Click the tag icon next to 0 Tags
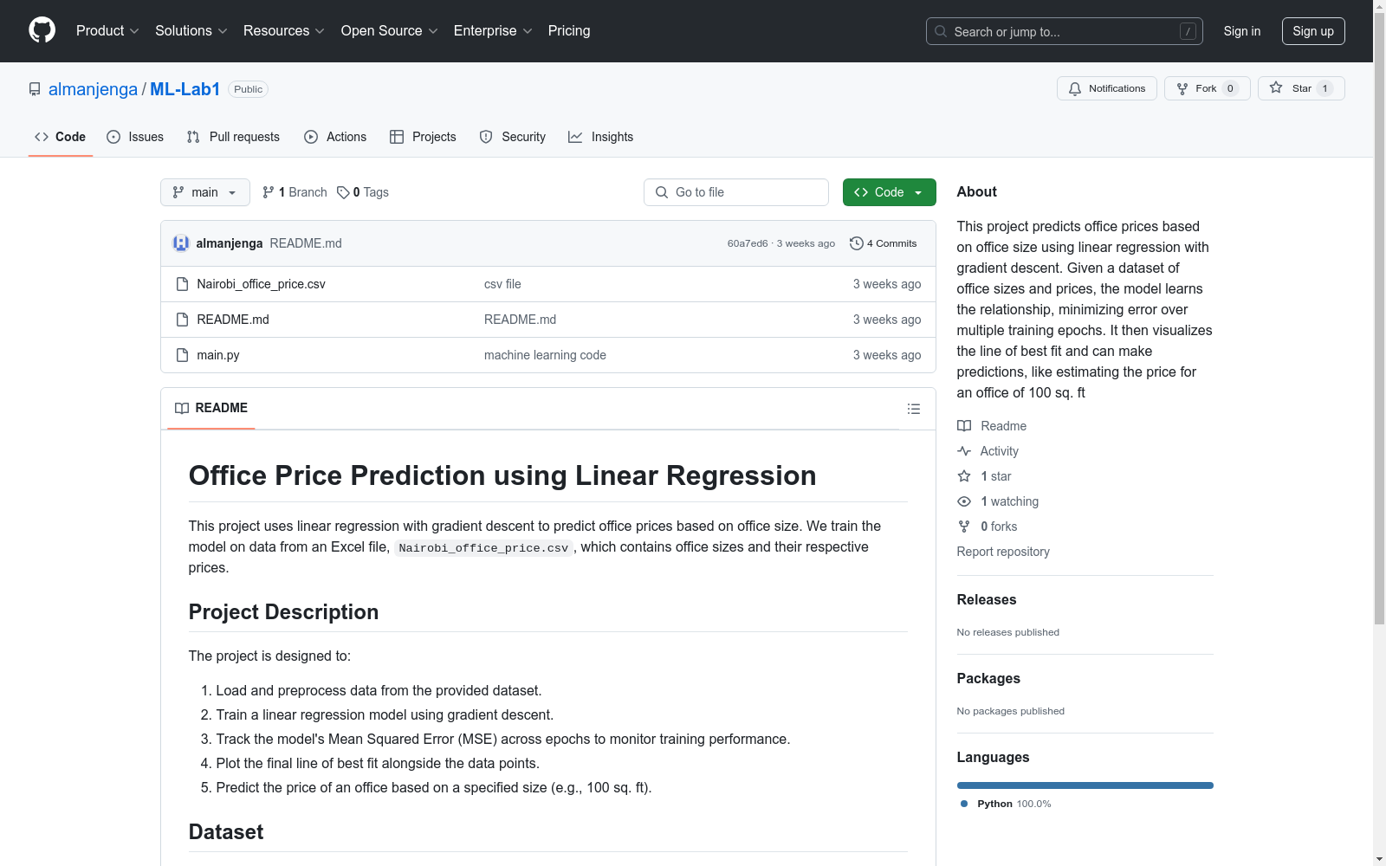 343,192
